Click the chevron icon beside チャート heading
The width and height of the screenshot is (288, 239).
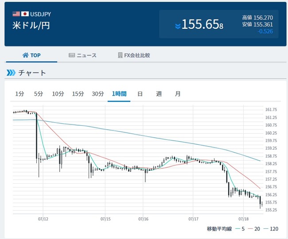[x=11, y=73]
